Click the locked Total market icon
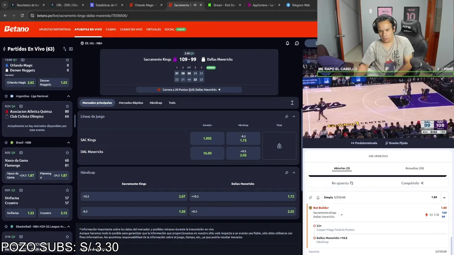The width and height of the screenshot is (454, 255). (279, 146)
